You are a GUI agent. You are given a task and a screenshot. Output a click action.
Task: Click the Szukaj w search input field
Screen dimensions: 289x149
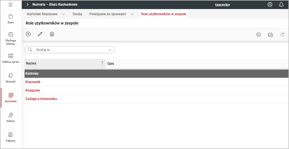71,50
